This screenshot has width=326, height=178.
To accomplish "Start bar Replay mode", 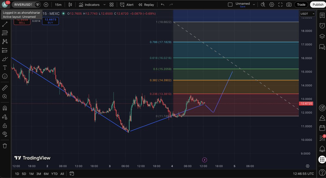I will click(x=146, y=5).
